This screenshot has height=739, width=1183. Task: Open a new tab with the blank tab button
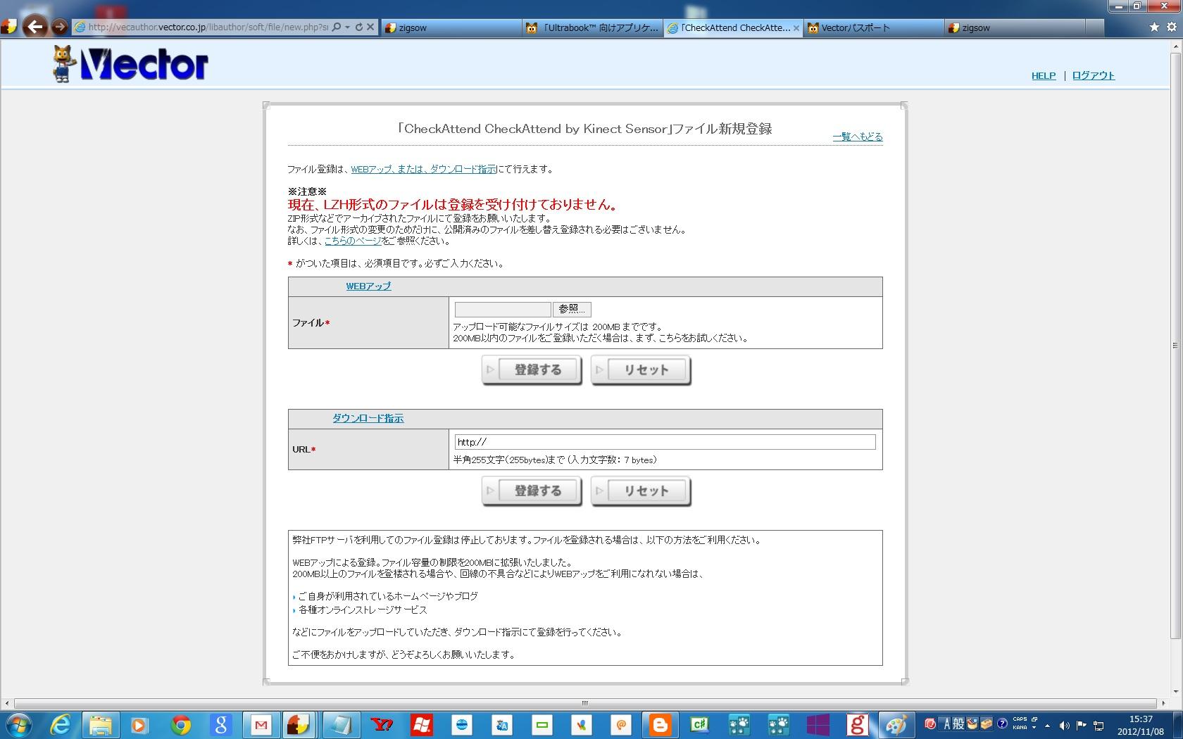(x=1094, y=27)
